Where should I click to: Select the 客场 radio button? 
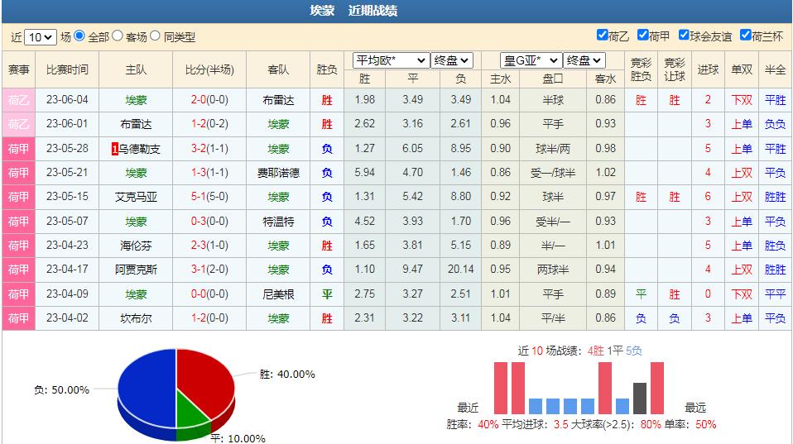pyautogui.click(x=118, y=36)
